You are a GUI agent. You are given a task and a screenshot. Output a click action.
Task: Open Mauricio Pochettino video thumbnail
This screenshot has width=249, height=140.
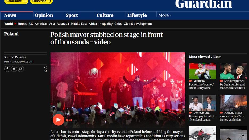pos(202,71)
